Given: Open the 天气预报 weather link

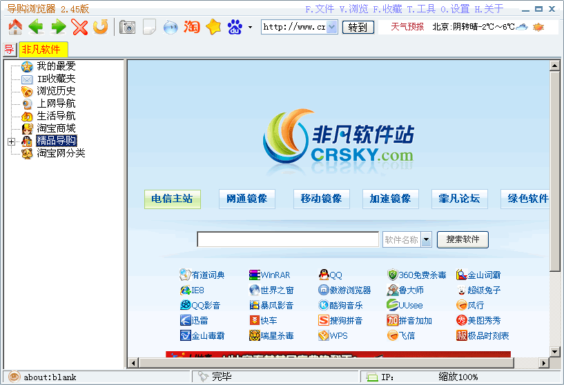Looking at the screenshot, I should pos(407,27).
